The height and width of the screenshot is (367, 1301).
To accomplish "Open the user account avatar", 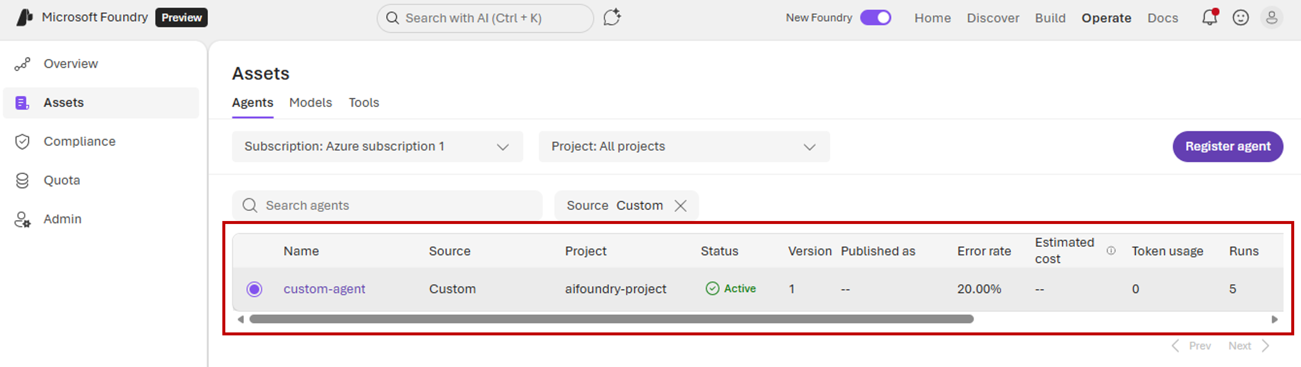I will tap(1272, 18).
